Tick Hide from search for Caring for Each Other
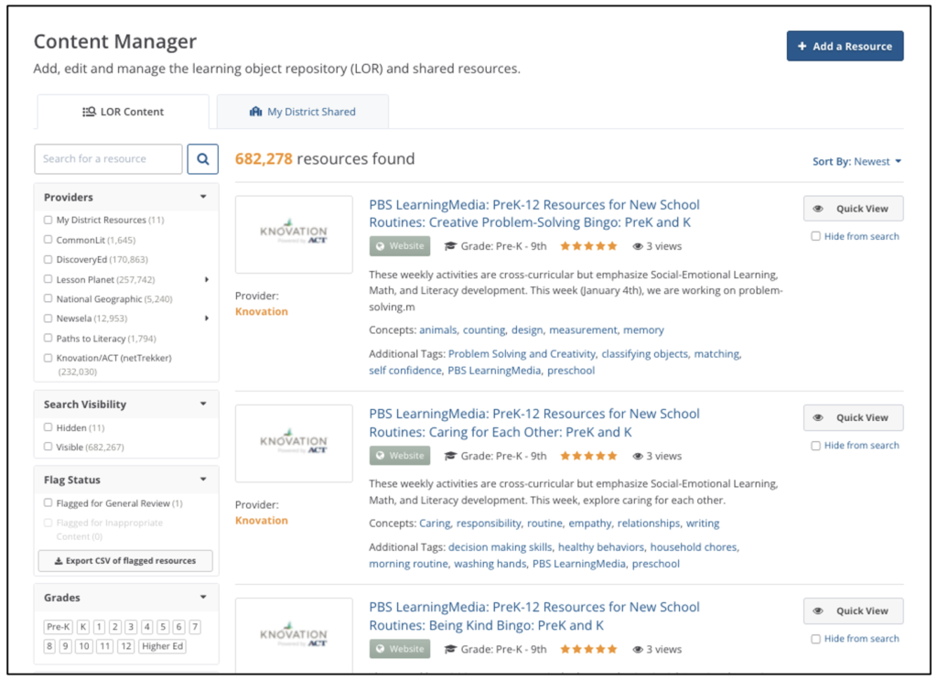937x680 pixels. (x=815, y=445)
